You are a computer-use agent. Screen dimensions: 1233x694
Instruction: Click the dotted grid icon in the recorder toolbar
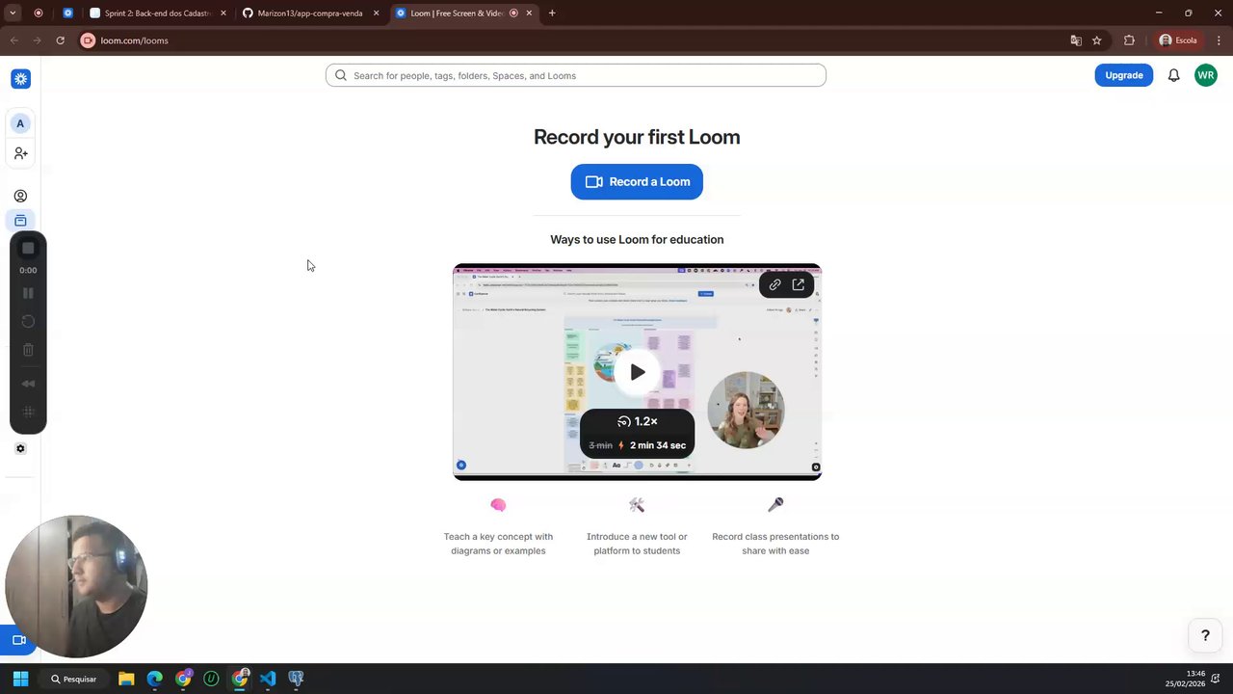(28, 412)
